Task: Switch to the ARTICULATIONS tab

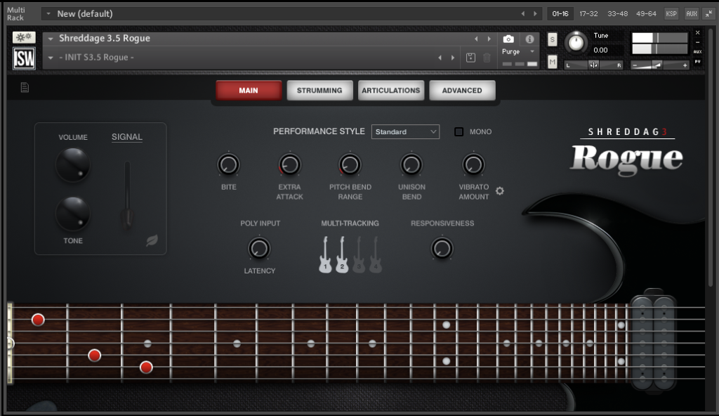Action: coord(390,91)
